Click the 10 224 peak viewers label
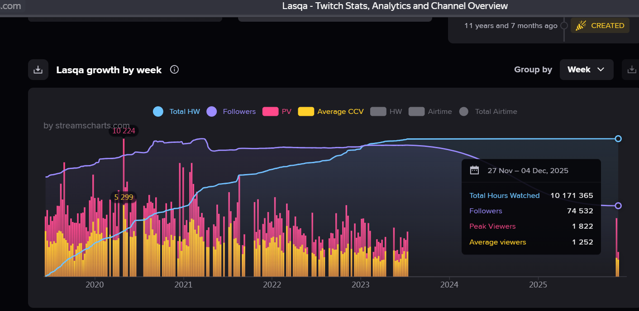The image size is (639, 311). coord(124,131)
